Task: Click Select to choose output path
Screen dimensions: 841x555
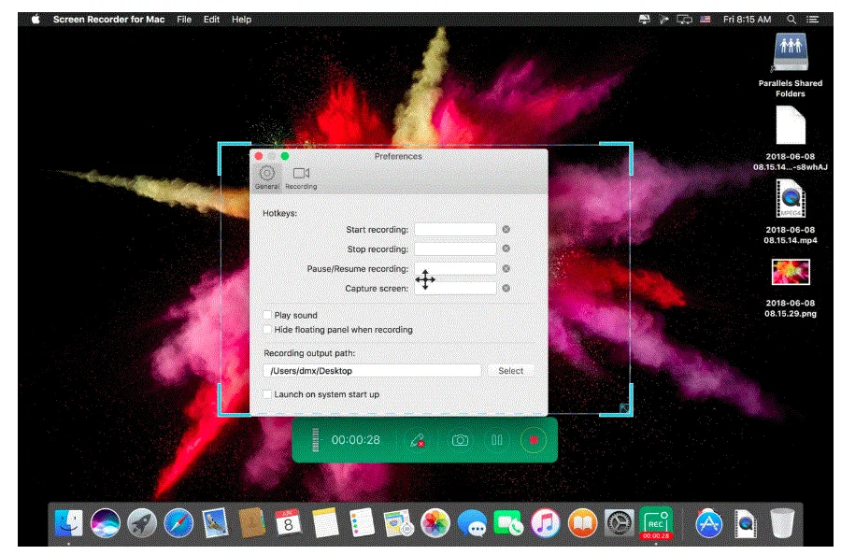Action: click(510, 371)
